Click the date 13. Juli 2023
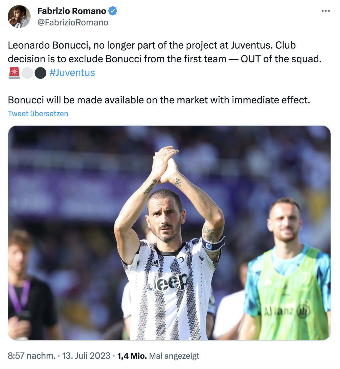Image resolution: width=340 pixels, height=369 pixels. 86,356
